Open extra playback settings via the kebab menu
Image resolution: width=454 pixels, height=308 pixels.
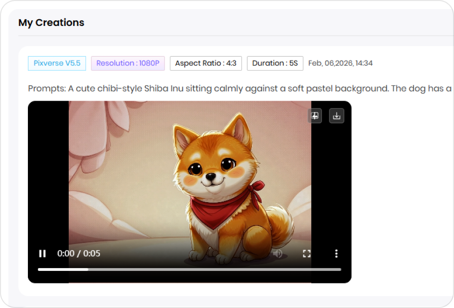pyautogui.click(x=336, y=254)
